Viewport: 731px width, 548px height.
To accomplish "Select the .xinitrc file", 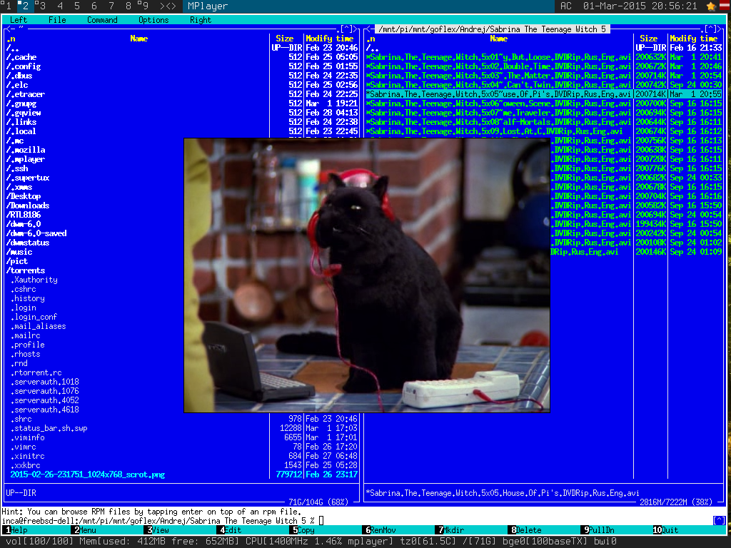I will pos(182,456).
